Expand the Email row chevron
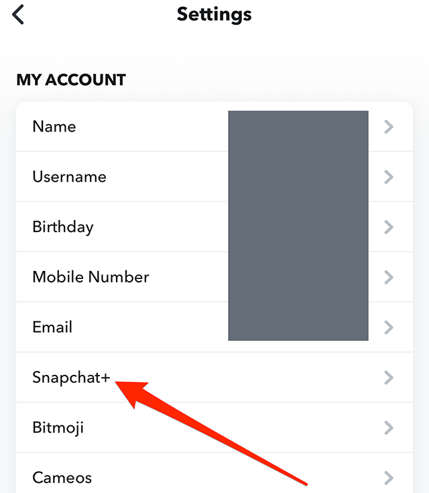The image size is (429, 493). click(x=389, y=327)
